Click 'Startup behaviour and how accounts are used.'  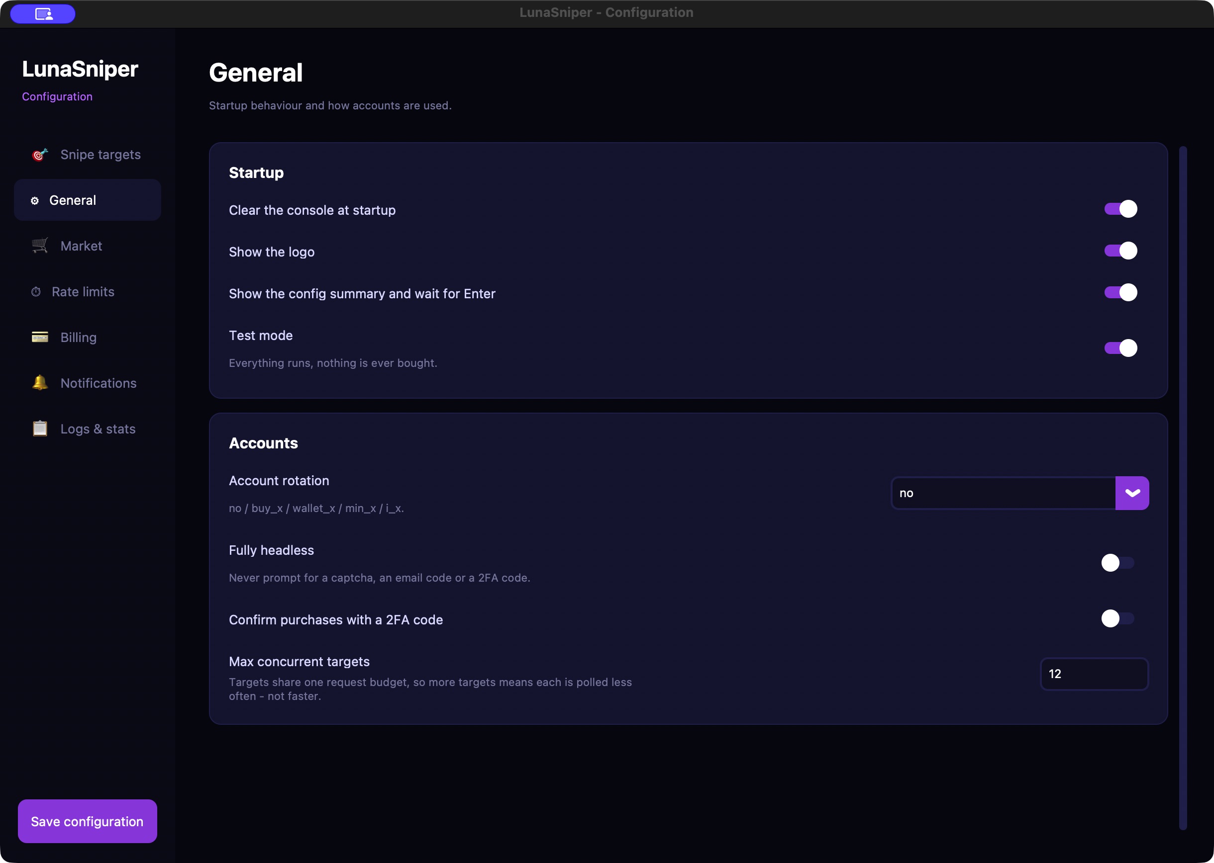click(x=330, y=106)
